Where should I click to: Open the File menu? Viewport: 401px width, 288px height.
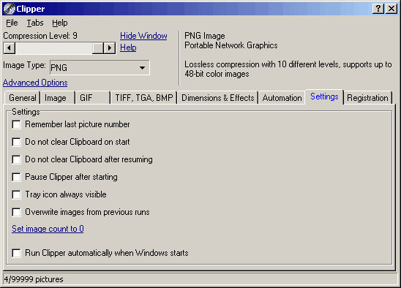12,23
